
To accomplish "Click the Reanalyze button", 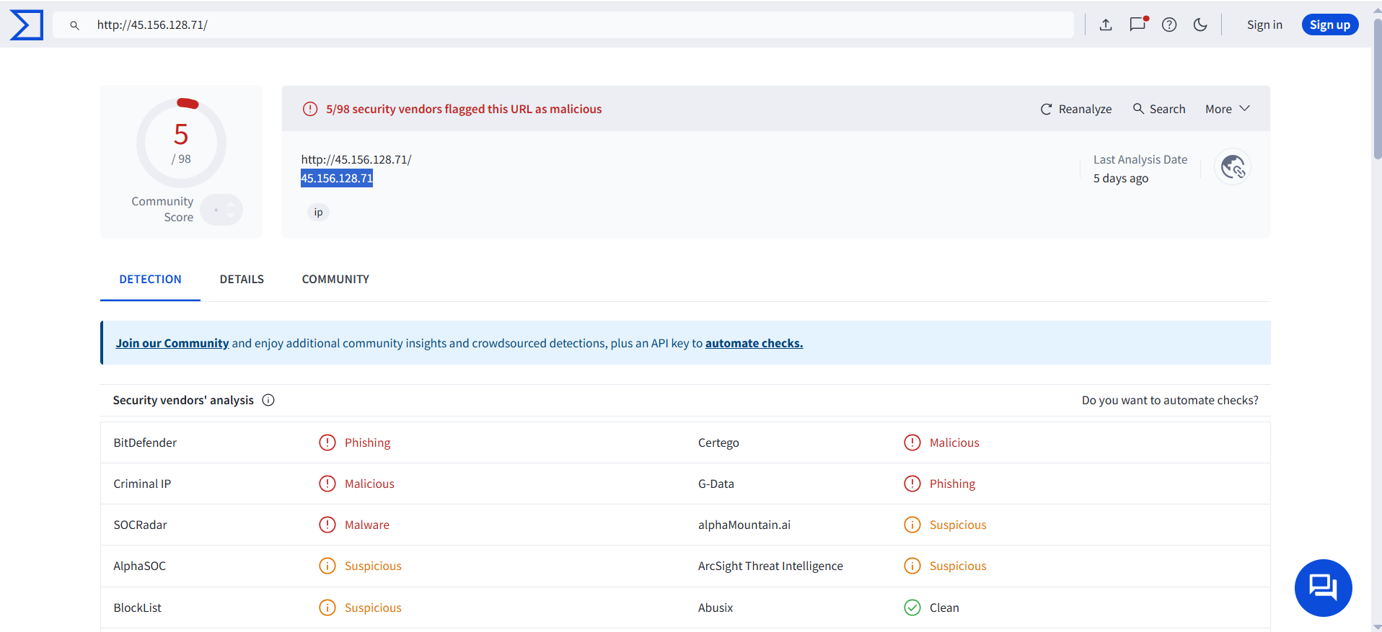I will point(1075,109).
